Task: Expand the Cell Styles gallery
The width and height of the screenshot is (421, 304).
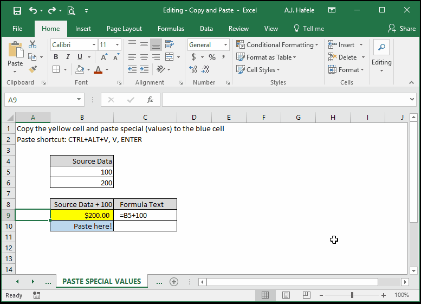Action: point(258,69)
